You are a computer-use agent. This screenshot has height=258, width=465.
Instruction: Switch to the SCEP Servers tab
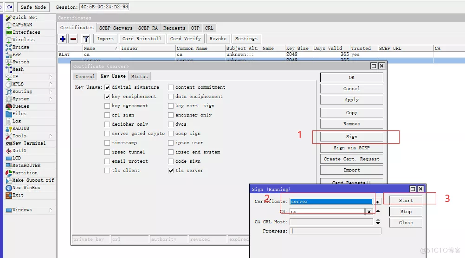(116, 28)
